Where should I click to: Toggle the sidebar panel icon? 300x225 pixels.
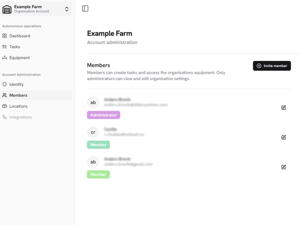pyautogui.click(x=85, y=9)
